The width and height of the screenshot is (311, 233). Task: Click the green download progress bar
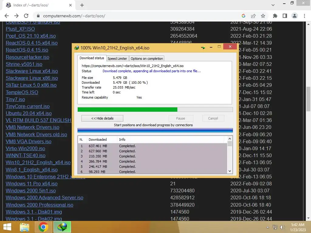[x=155, y=110]
